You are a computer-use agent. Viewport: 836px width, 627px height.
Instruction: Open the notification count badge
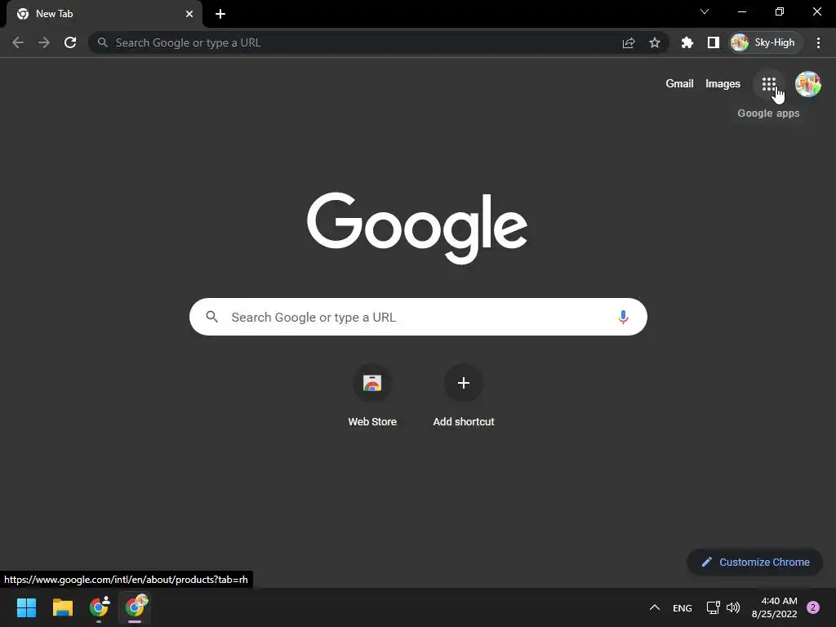813,607
